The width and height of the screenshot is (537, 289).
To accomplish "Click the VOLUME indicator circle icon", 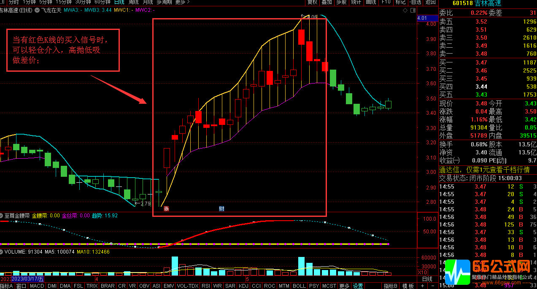I will point(1,251).
